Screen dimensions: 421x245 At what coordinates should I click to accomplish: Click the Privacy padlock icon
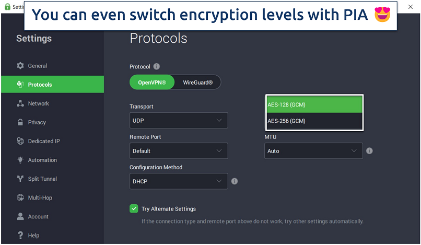[20, 122]
